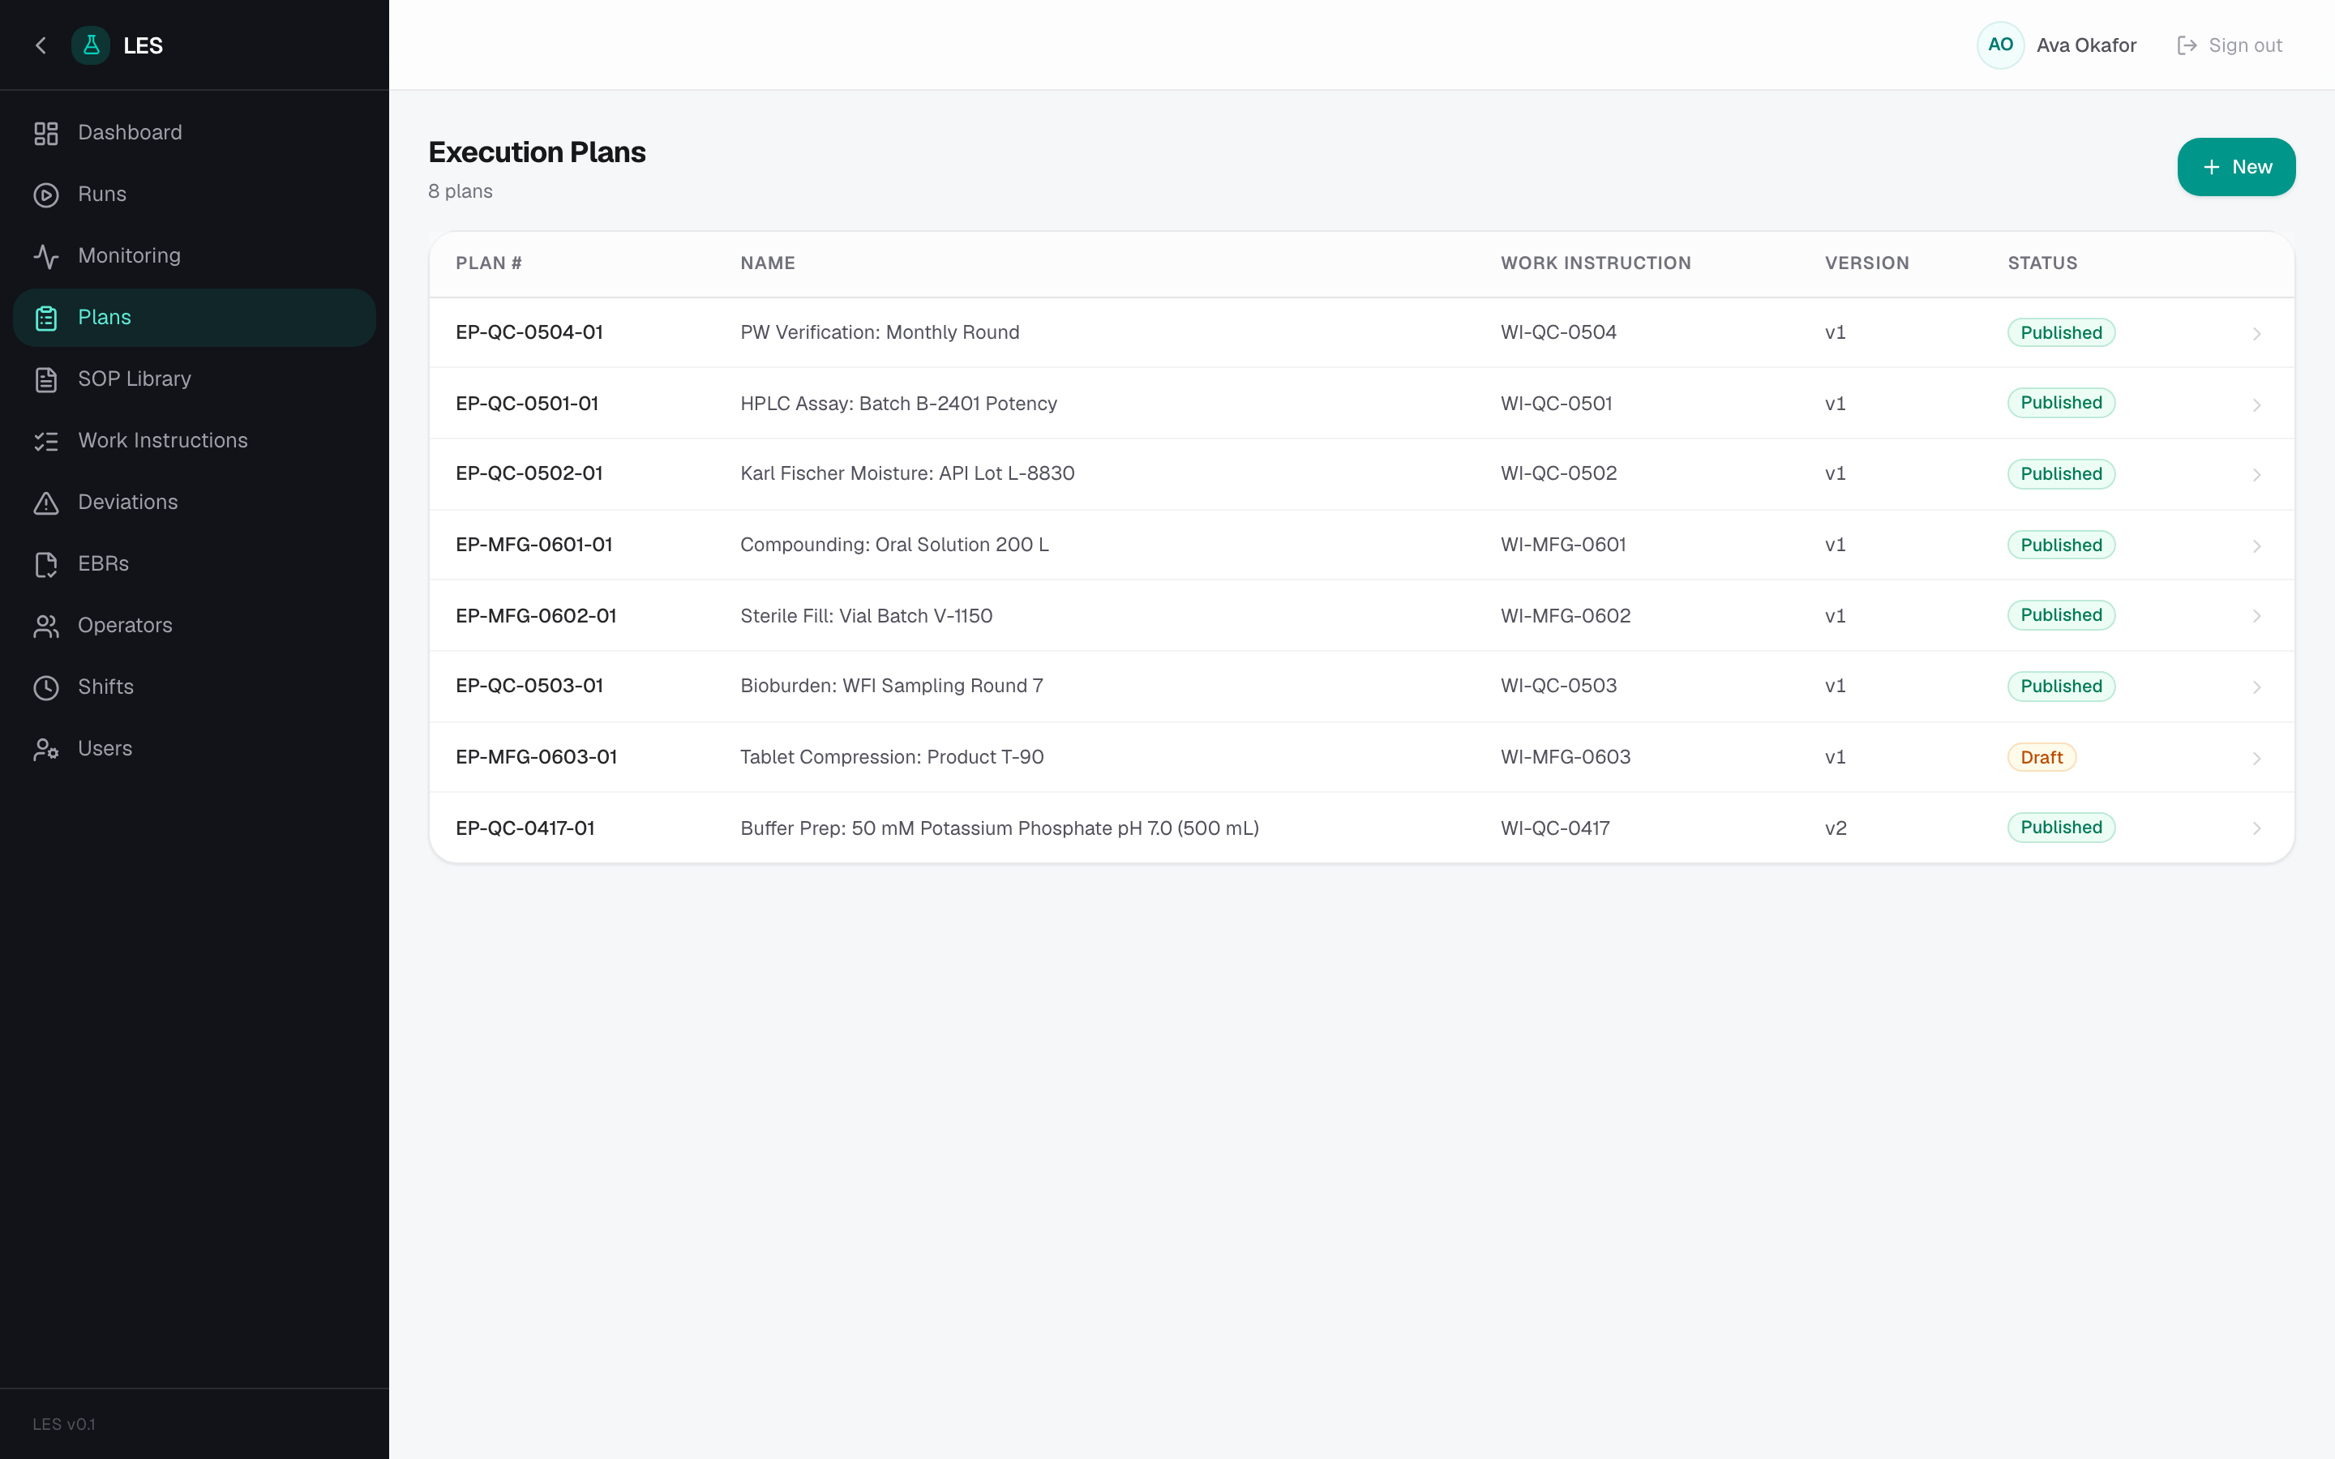The width and height of the screenshot is (2335, 1459).
Task: Click the LES flask logo icon
Action: coord(91,45)
